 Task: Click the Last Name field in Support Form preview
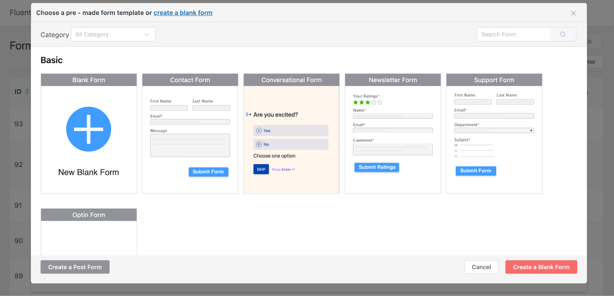point(515,102)
